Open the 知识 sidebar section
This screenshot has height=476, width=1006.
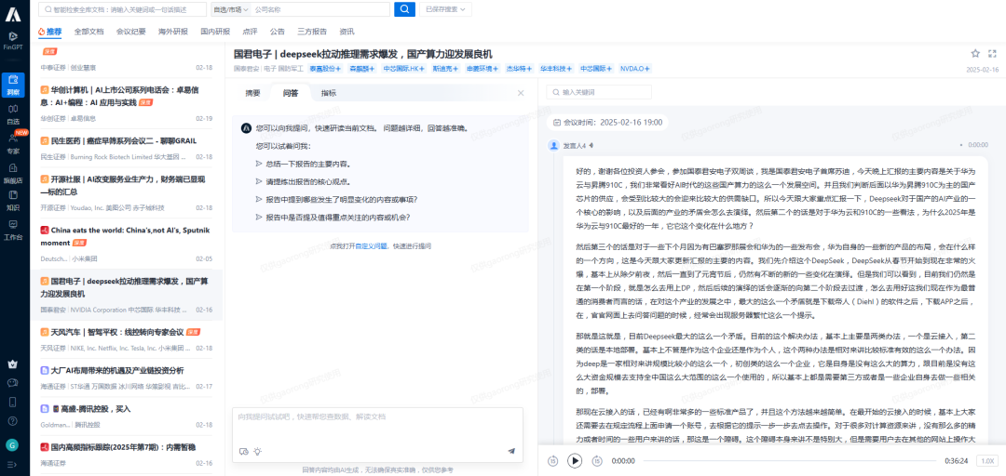pyautogui.click(x=13, y=199)
